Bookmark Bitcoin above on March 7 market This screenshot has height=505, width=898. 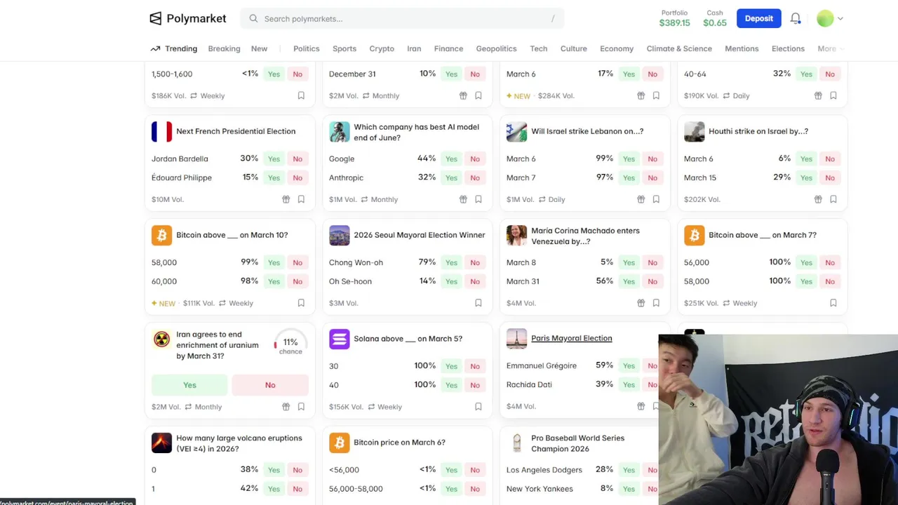(833, 303)
